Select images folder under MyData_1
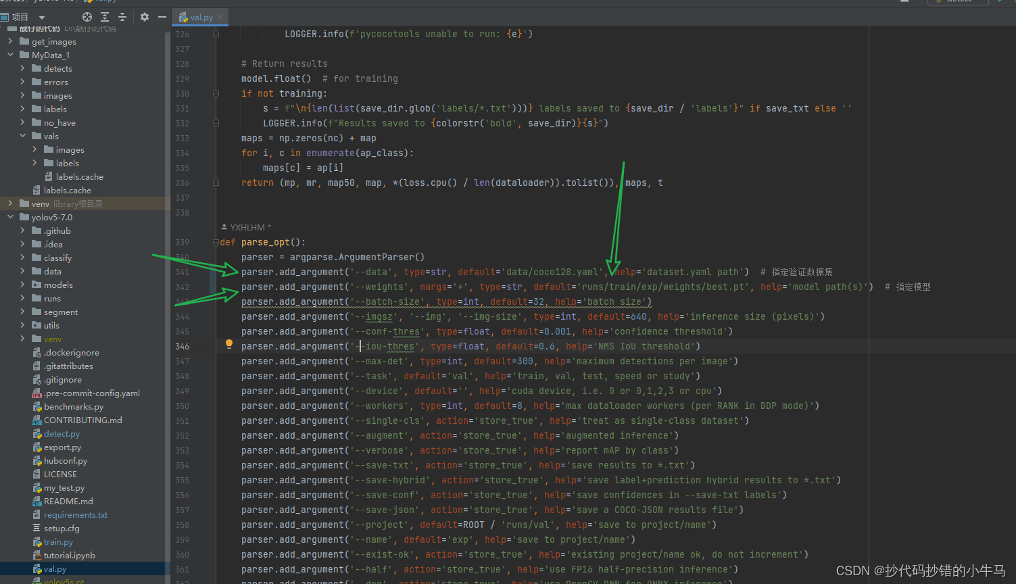This screenshot has width=1016, height=584. pos(52,95)
